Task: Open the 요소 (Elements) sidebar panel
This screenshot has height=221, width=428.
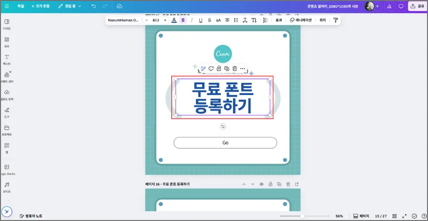Action: pos(7,42)
